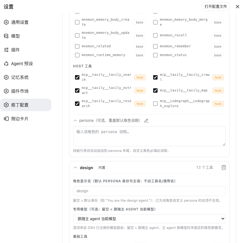Viewport: 241px width, 243px height.
Task: Click the mnemon_status tool name
Action: [173, 55]
